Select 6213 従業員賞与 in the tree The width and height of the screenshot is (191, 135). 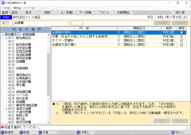20,78
